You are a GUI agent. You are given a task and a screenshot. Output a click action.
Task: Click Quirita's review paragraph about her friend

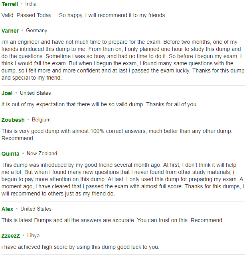coord(123,180)
